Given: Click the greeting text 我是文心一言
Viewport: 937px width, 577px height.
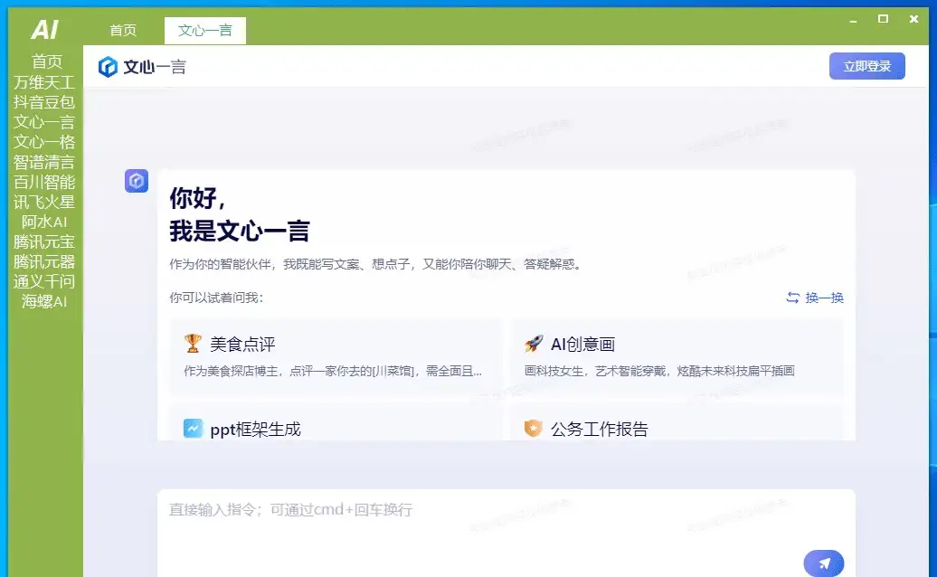Looking at the screenshot, I should pyautogui.click(x=239, y=231).
